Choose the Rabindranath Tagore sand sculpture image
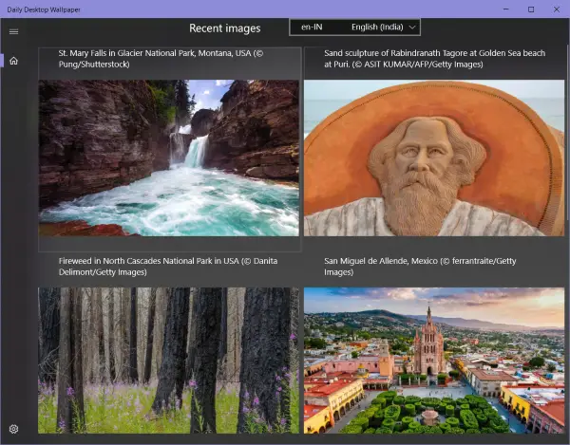Screen dimensions: 570x445 pyautogui.click(x=434, y=158)
